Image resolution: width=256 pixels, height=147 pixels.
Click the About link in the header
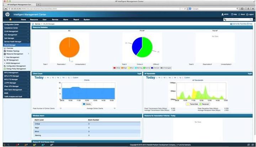(x=242, y=14)
